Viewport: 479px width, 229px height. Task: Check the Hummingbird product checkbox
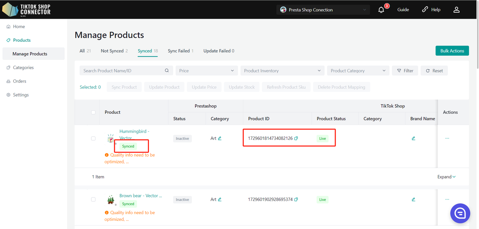[x=93, y=138]
